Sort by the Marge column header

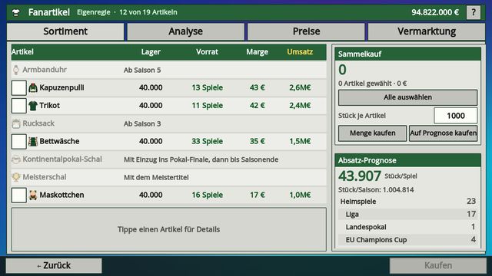pyautogui.click(x=257, y=52)
